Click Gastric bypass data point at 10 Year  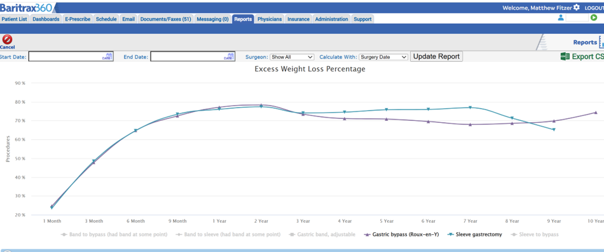coord(596,113)
